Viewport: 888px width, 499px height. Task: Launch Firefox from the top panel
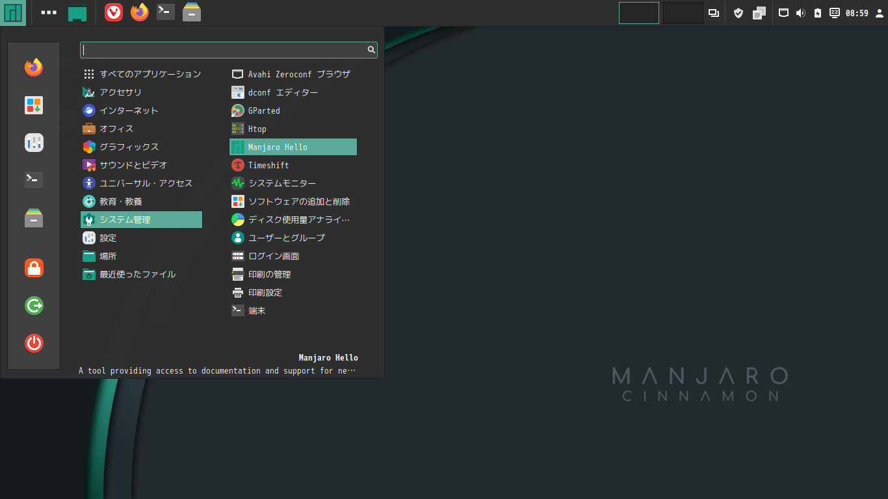[140, 12]
